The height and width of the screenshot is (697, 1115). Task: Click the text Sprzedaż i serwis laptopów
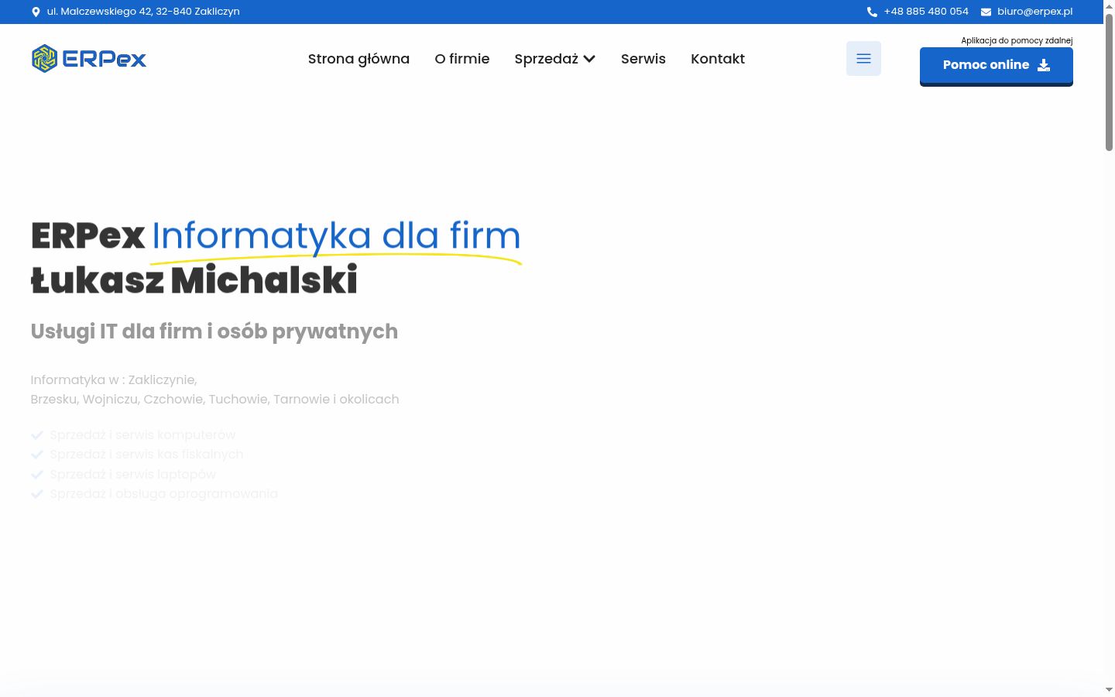click(x=133, y=475)
